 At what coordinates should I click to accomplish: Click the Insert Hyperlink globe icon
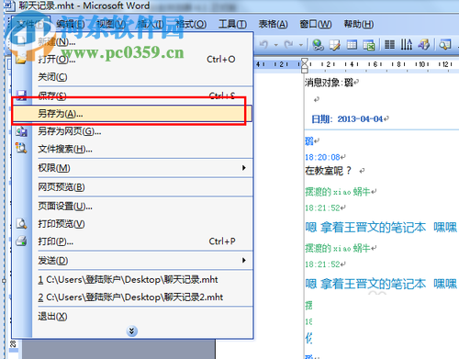(318, 45)
